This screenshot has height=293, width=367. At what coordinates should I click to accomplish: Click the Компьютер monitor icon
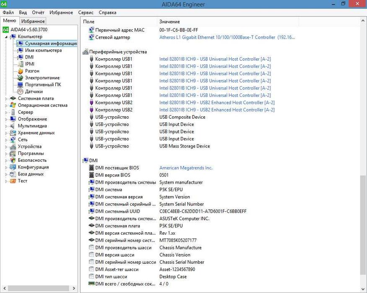tap(13, 36)
